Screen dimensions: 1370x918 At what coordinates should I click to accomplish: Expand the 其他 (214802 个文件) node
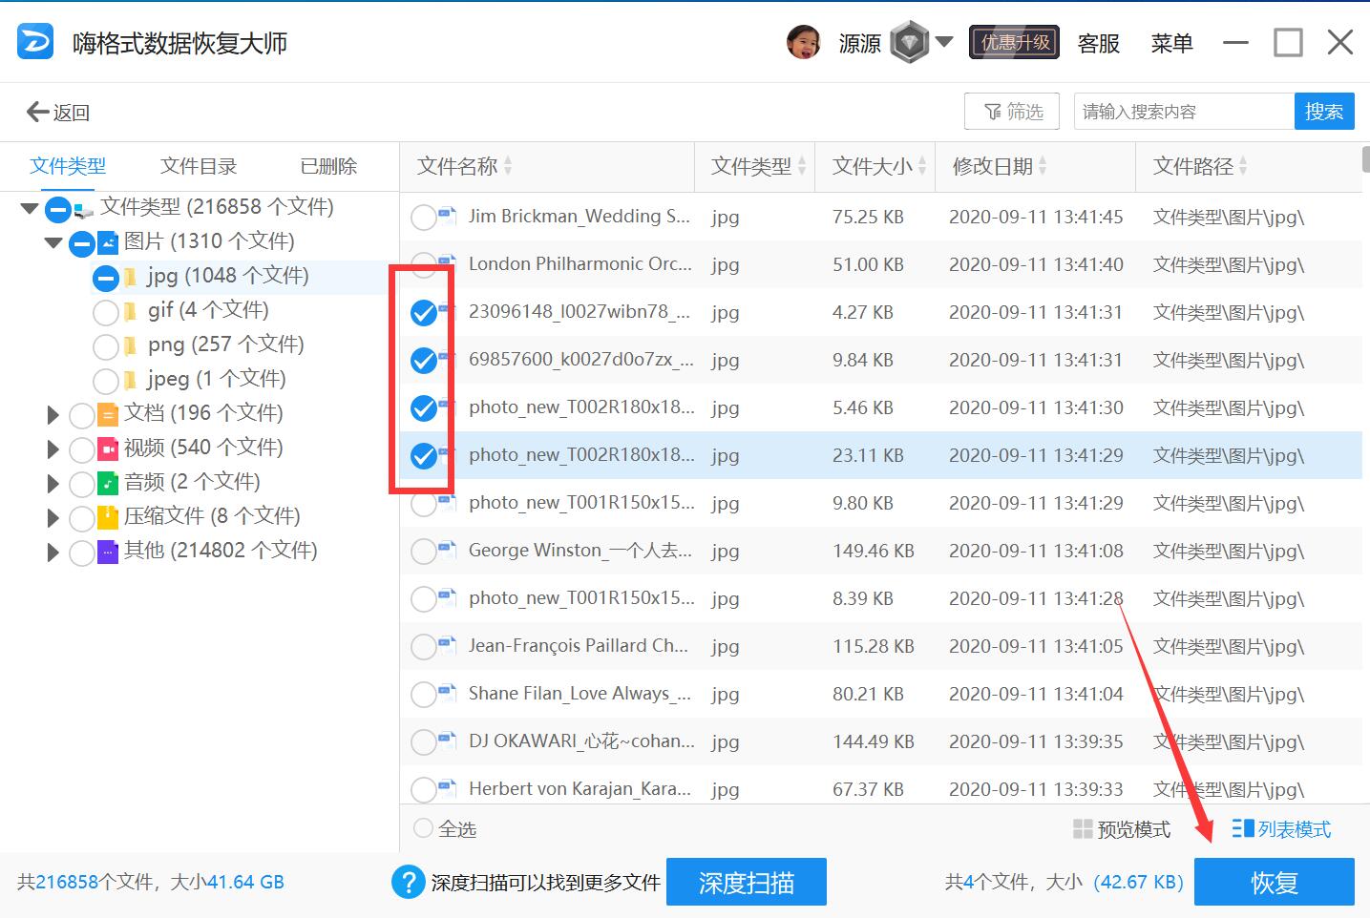[x=53, y=553]
